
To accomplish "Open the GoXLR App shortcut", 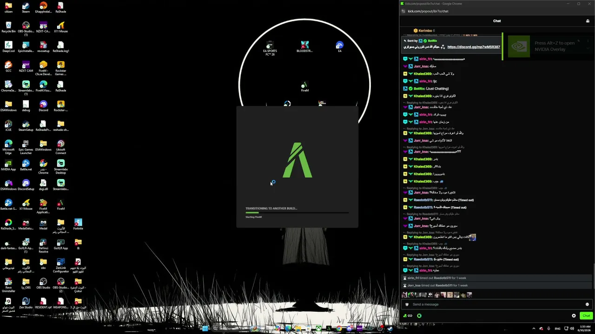I will point(60,244).
